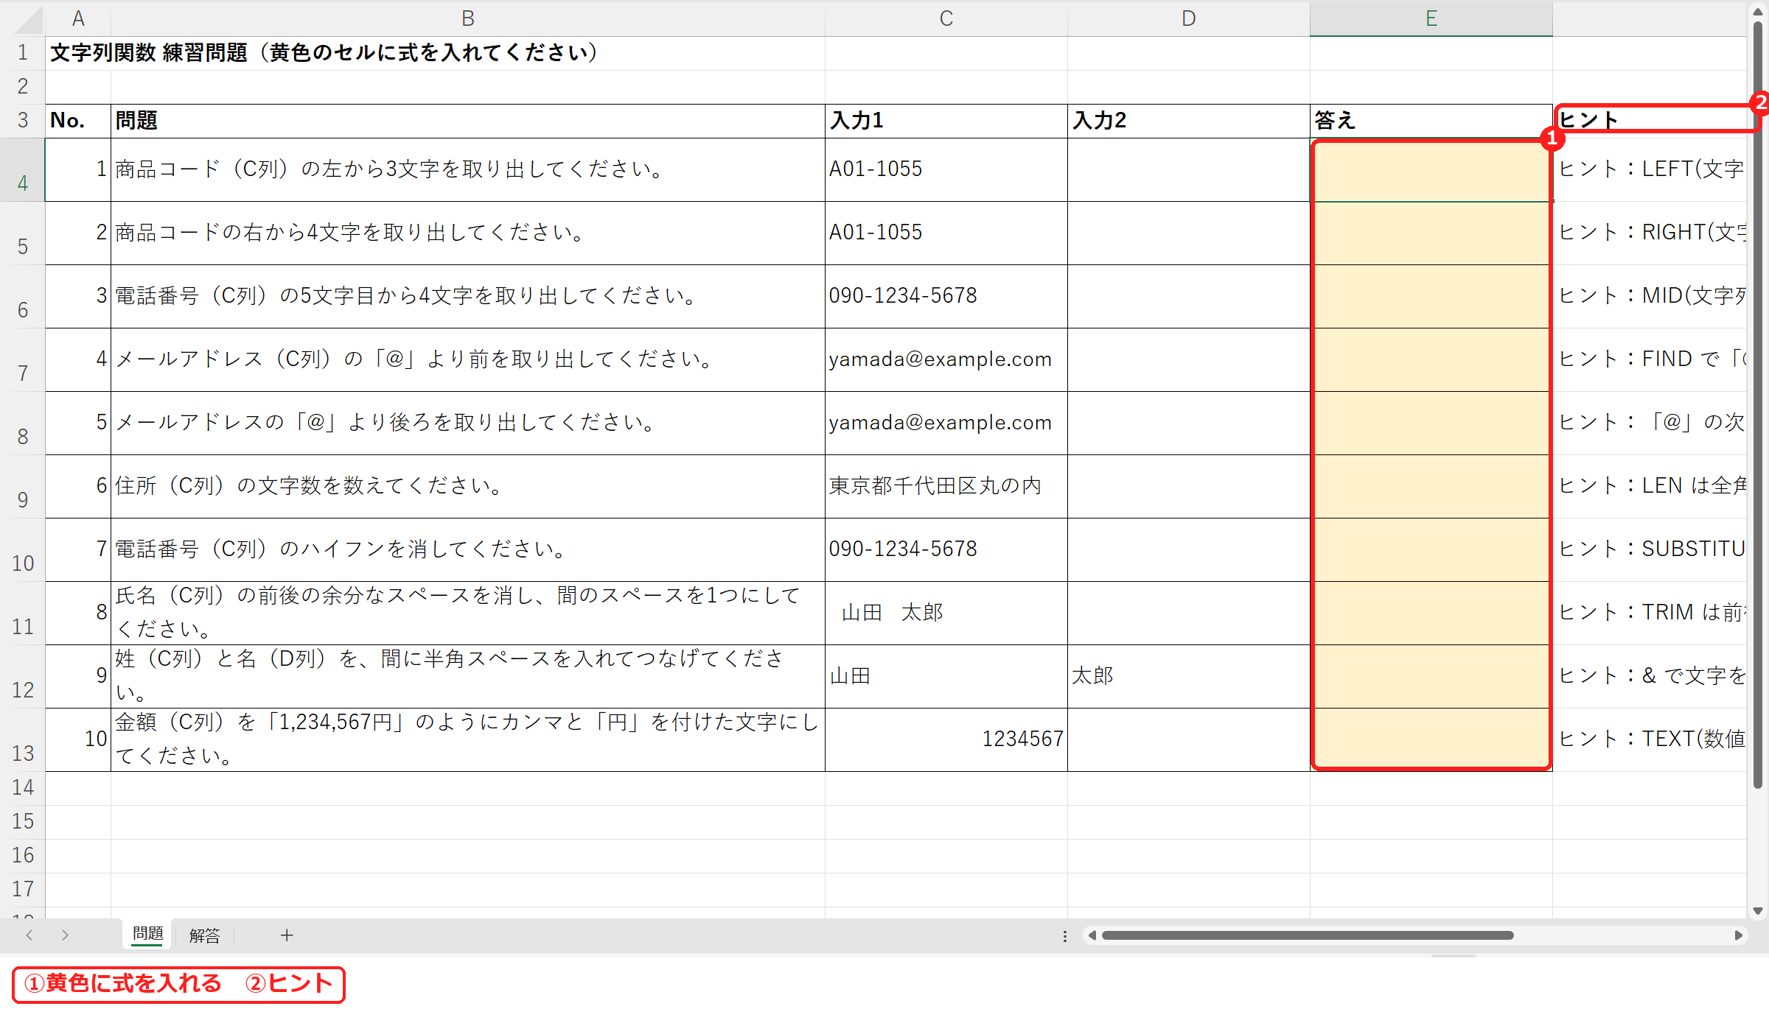
Task: Add a new sheet with the plus icon
Action: pyautogui.click(x=287, y=935)
